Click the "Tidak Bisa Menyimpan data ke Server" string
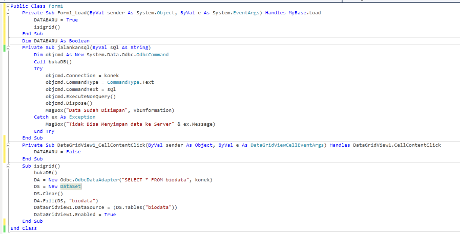The height and width of the screenshot is (234, 460). click(120, 124)
